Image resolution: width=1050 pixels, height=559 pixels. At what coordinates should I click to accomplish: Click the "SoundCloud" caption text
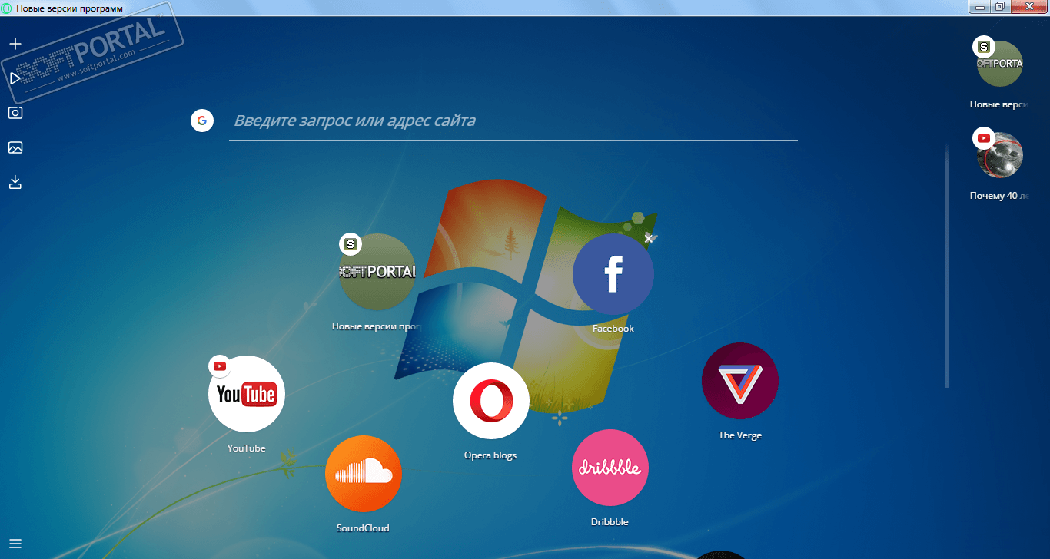click(363, 528)
